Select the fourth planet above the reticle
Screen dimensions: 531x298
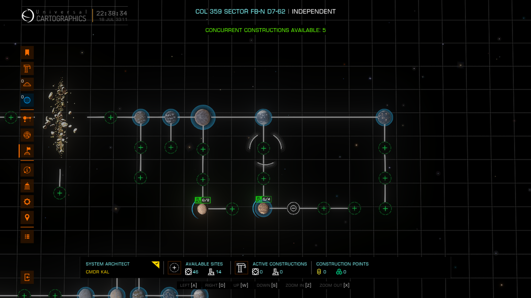tap(264, 117)
